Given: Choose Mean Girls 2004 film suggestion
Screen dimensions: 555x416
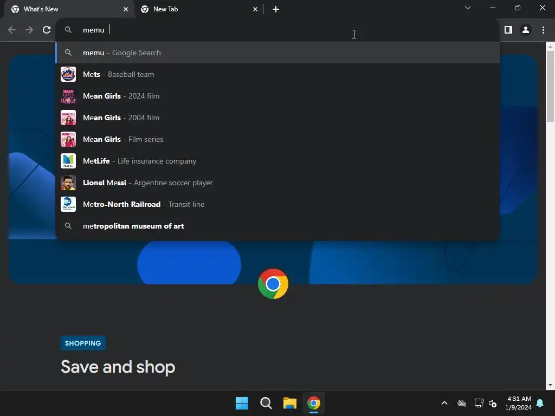Looking at the screenshot, I should [278, 118].
